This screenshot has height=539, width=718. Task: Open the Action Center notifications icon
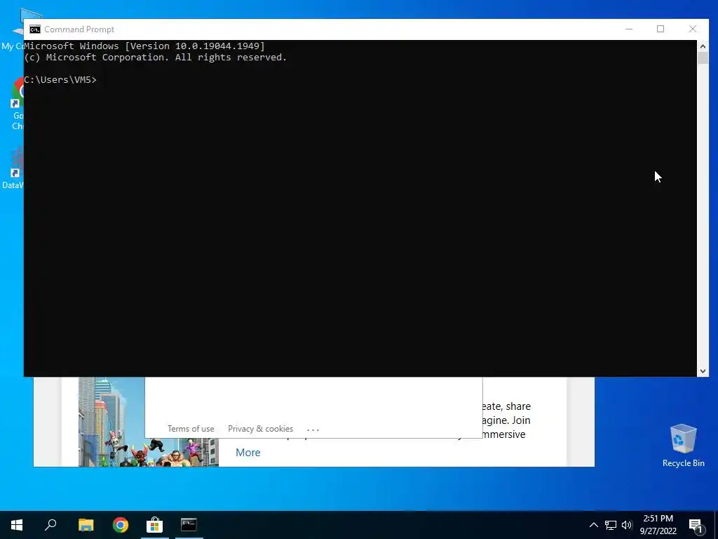pos(696,525)
